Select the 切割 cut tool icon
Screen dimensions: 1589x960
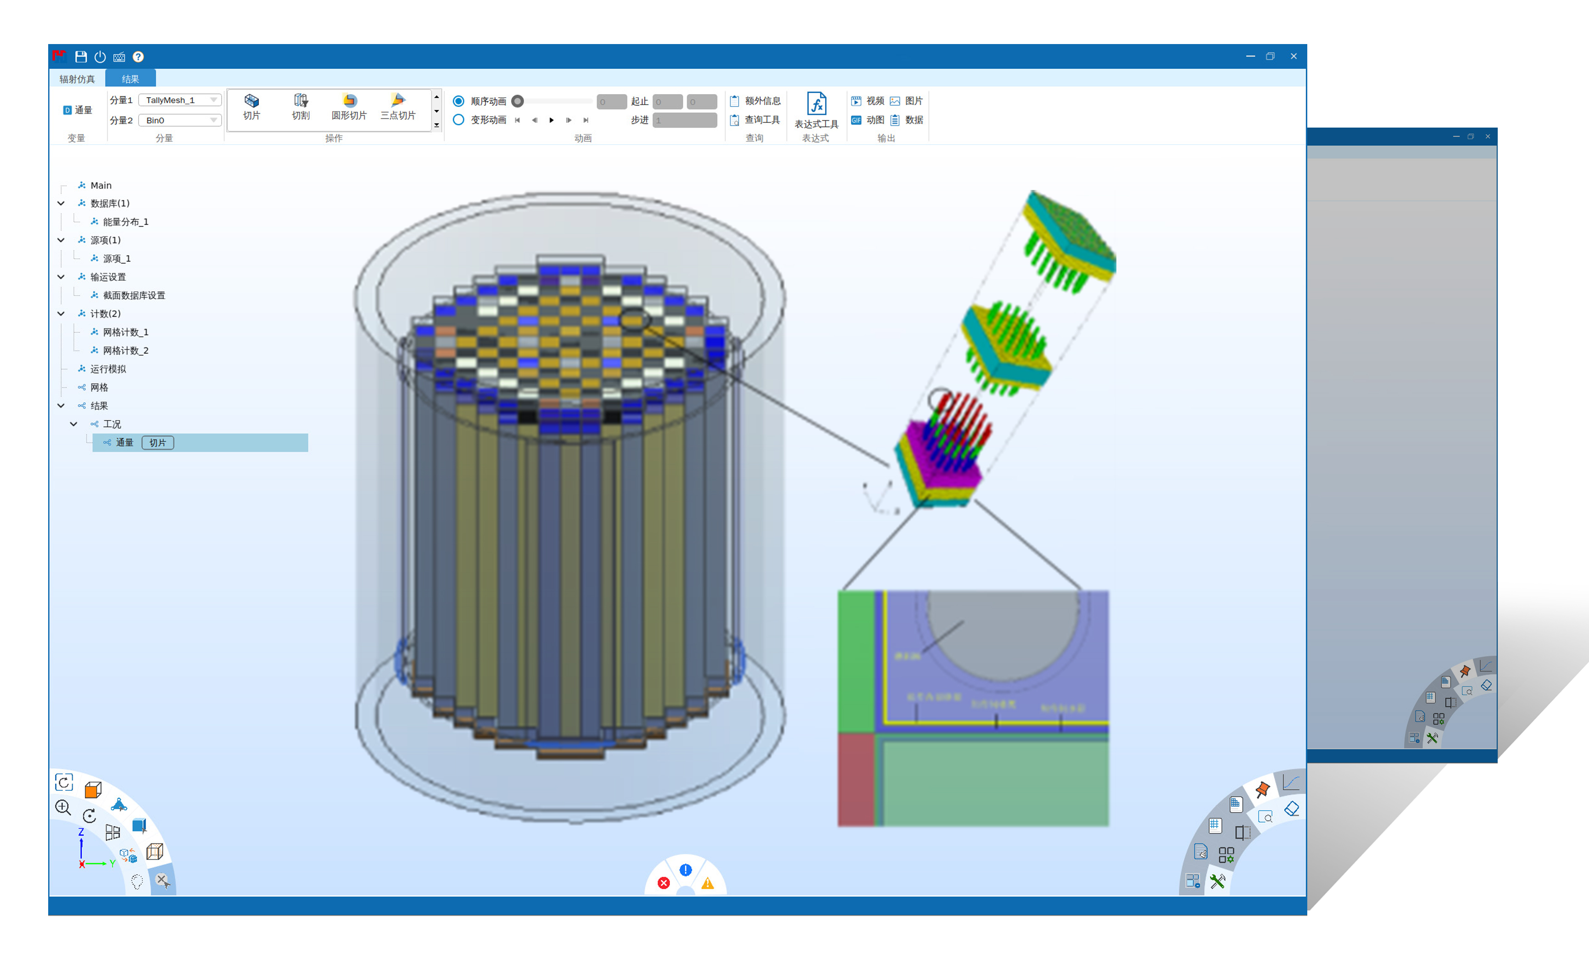[301, 100]
